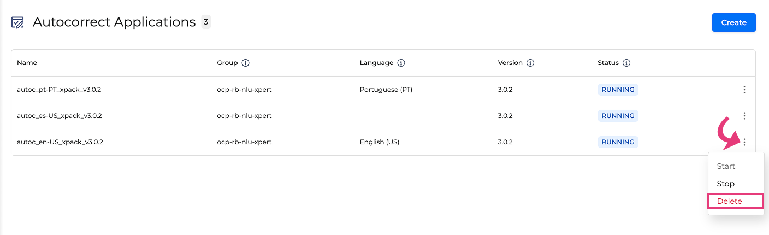Click the autoc_pt-PT_xpack_v3.0.2 application name
The image size is (769, 235).
(59, 90)
